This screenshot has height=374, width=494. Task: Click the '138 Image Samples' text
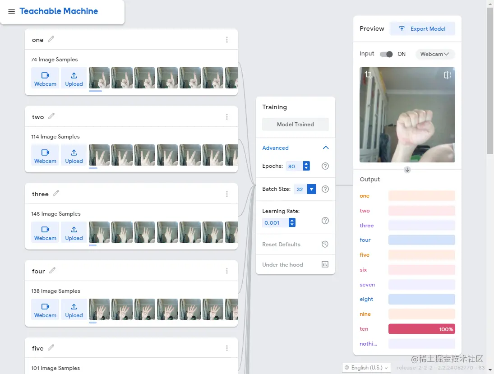pos(56,291)
